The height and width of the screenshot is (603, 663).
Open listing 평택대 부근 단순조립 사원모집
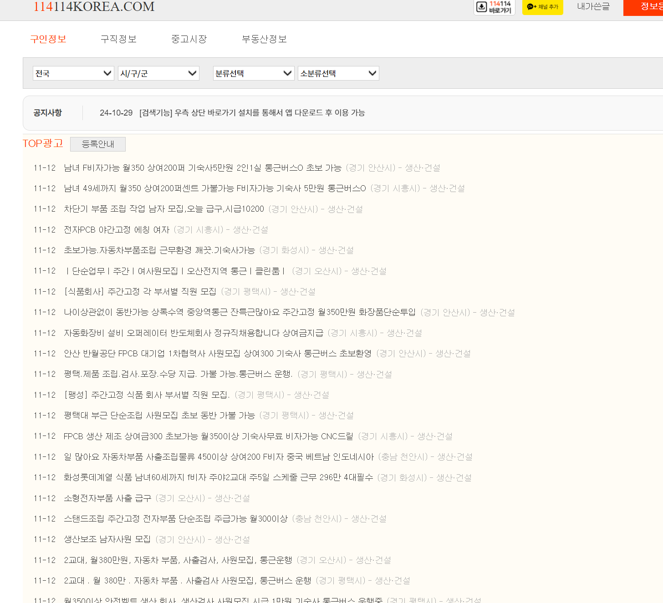pos(159,416)
